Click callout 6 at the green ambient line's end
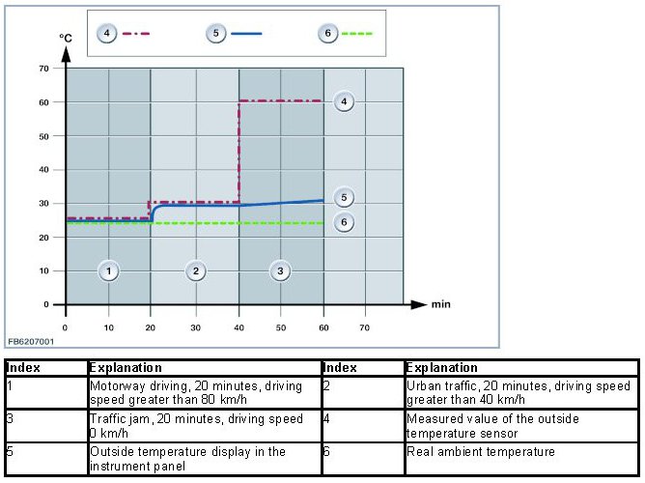Screen dimensions: 645x483 click(344, 221)
